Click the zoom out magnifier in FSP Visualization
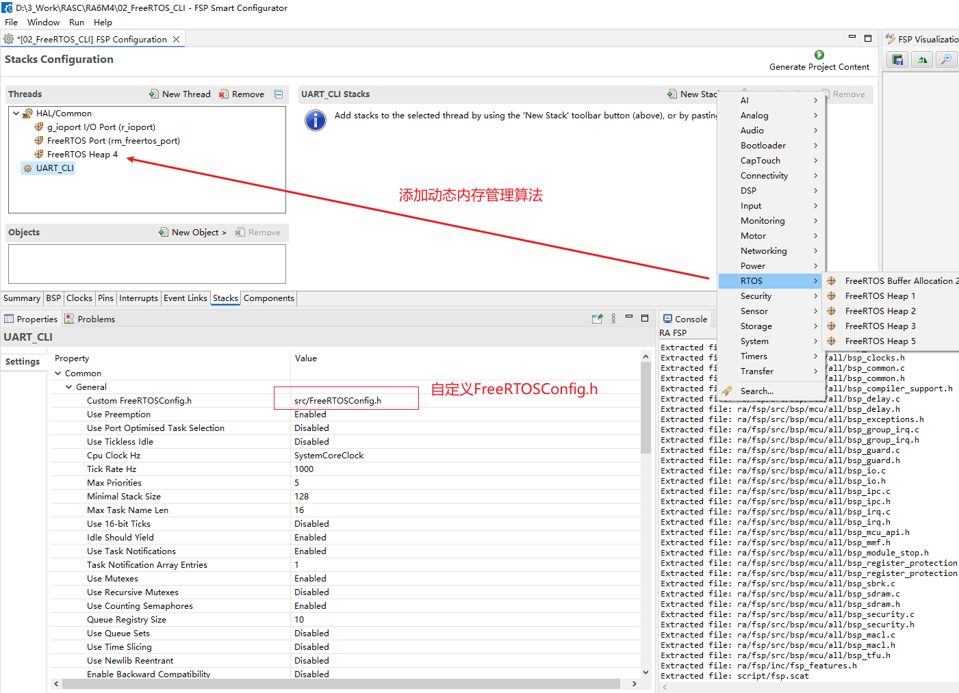Image resolution: width=959 pixels, height=693 pixels. coord(946,60)
